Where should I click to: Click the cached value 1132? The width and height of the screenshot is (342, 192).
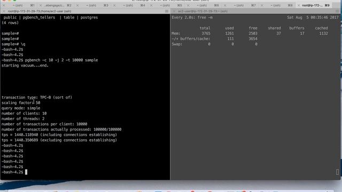323,34
